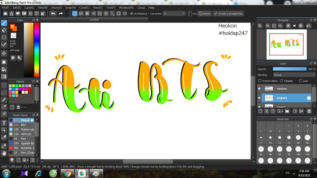317x178 pixels.
Task: Expand the add-brush dropdown in Brush panel
Action: [x=28, y=160]
